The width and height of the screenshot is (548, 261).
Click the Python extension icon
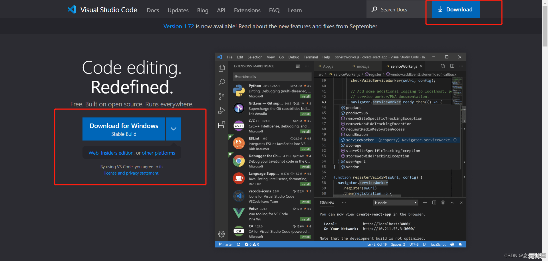239,91
